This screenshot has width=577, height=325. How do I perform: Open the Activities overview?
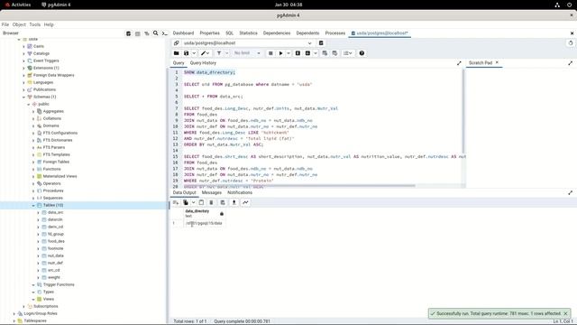click(18, 5)
